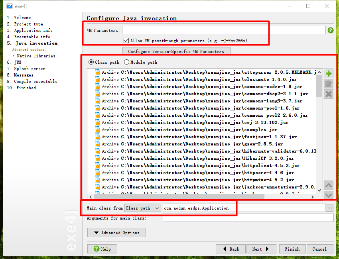Go to step 9 Compile executable

coord(32,81)
